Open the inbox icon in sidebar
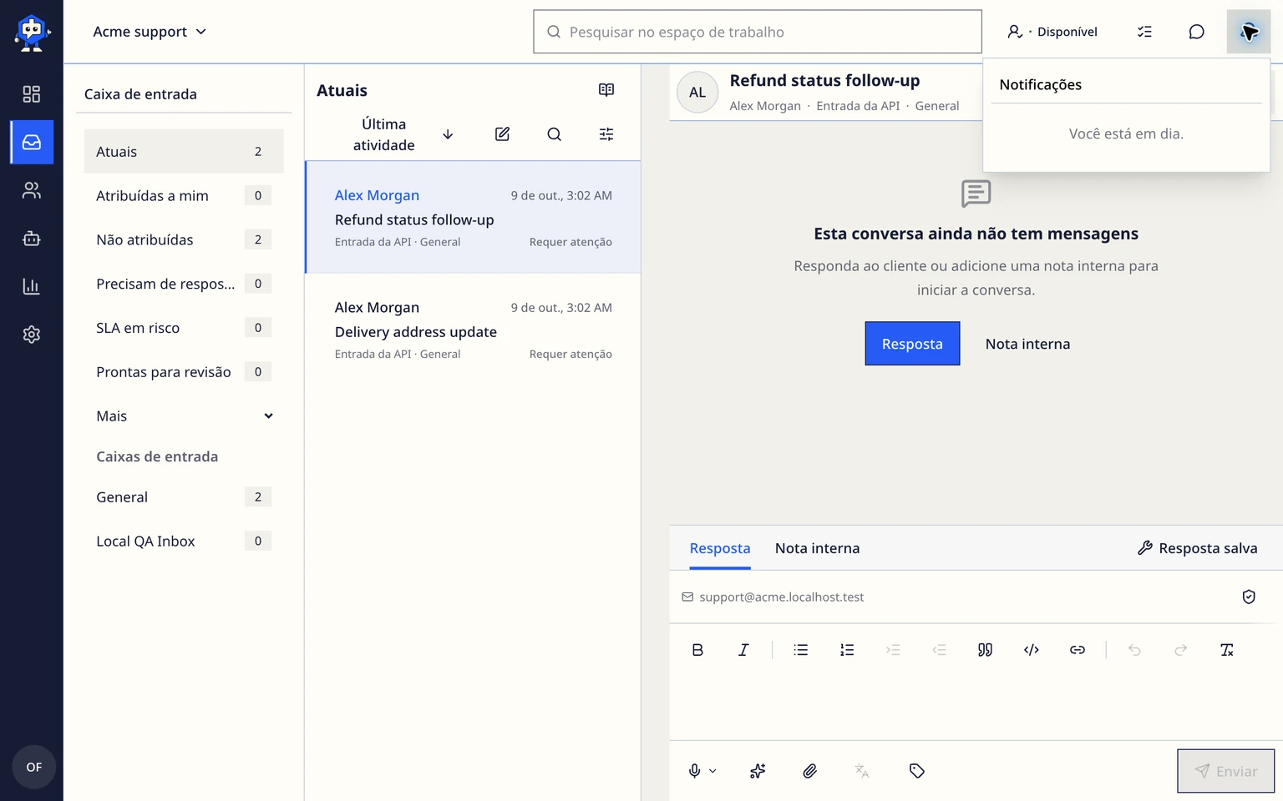The height and width of the screenshot is (801, 1283). [31, 142]
